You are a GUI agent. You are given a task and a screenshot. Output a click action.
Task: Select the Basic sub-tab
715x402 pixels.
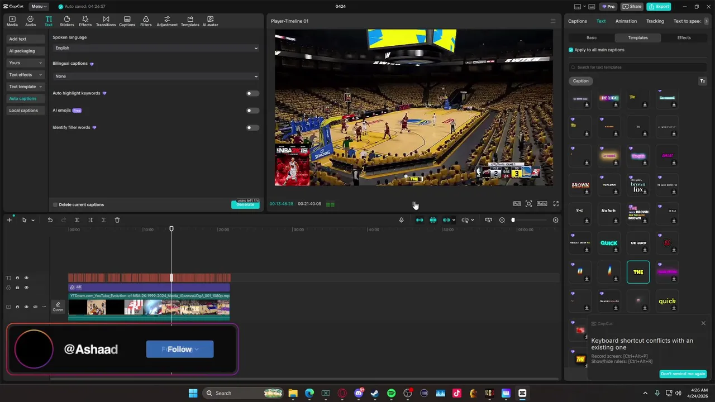(592, 37)
